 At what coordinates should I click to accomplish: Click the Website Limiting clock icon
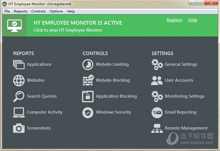(88, 65)
